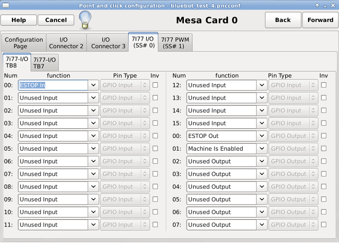The image size is (339, 243).
Task: Expand input 11 Unused Input dropdown
Action: point(94,225)
